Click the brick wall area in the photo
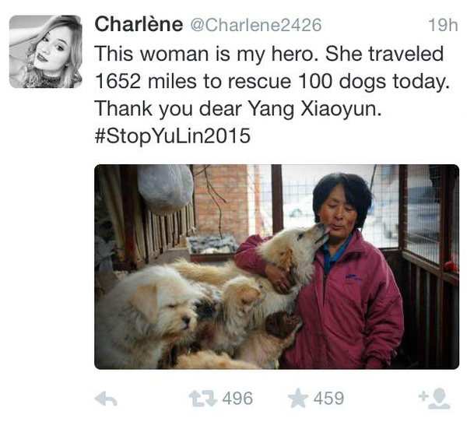Viewport: 467px width, 422px height. pos(222,201)
